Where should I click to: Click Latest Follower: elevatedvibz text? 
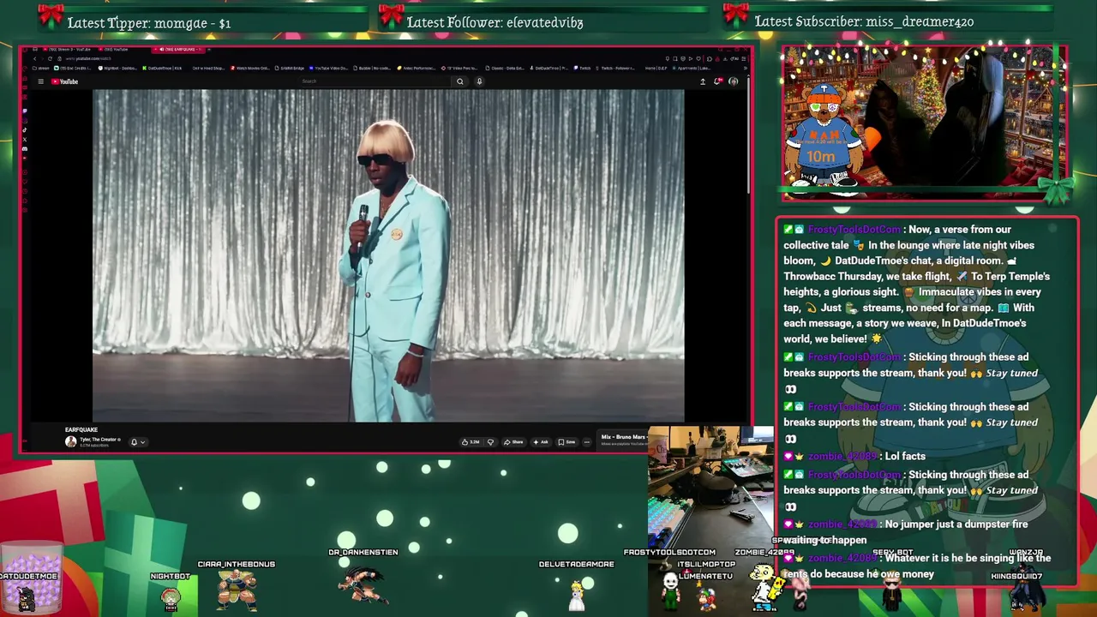click(495, 22)
